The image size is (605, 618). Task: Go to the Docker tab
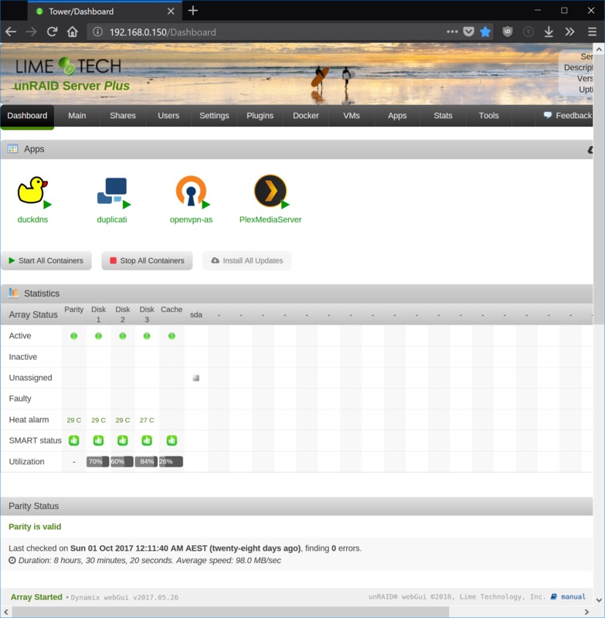(x=305, y=115)
